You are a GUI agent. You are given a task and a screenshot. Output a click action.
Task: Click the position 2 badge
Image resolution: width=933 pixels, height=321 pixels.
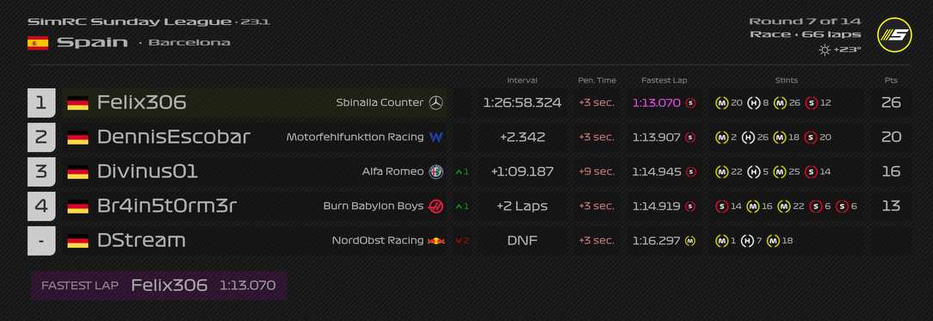[x=41, y=138]
